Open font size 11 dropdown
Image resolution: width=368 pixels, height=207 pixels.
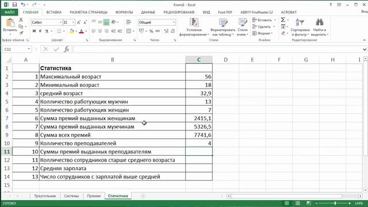click(x=73, y=22)
